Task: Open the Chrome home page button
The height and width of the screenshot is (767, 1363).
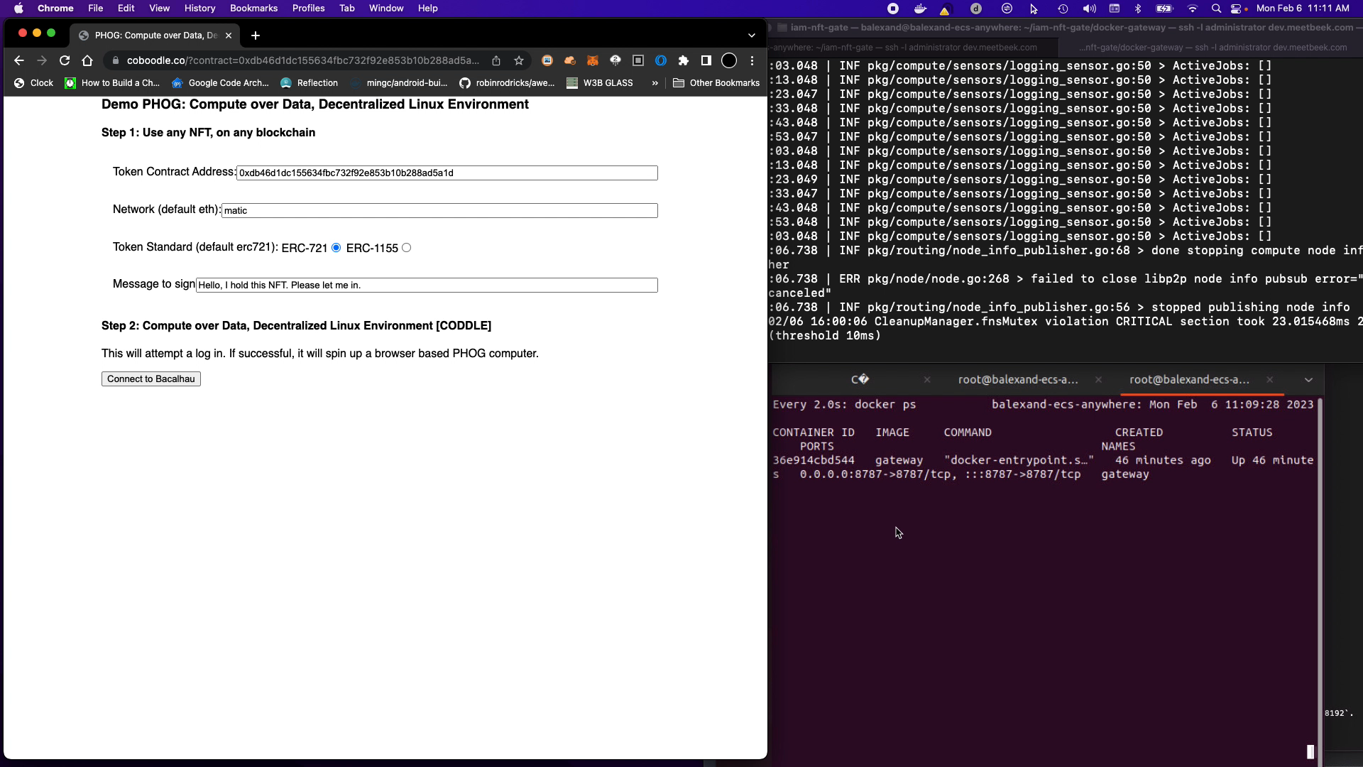Action: [x=87, y=61]
